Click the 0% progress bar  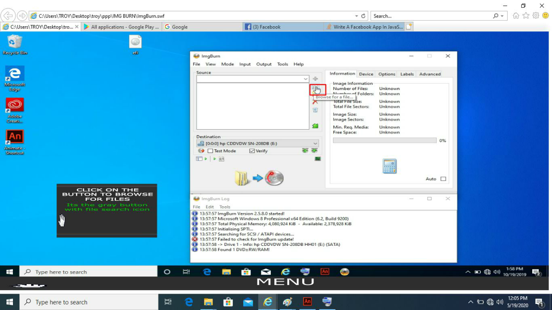[x=384, y=141]
